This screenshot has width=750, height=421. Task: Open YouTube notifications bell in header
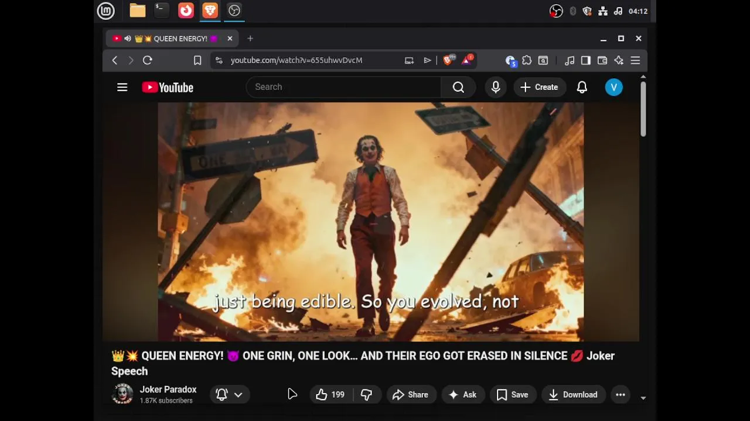582,87
